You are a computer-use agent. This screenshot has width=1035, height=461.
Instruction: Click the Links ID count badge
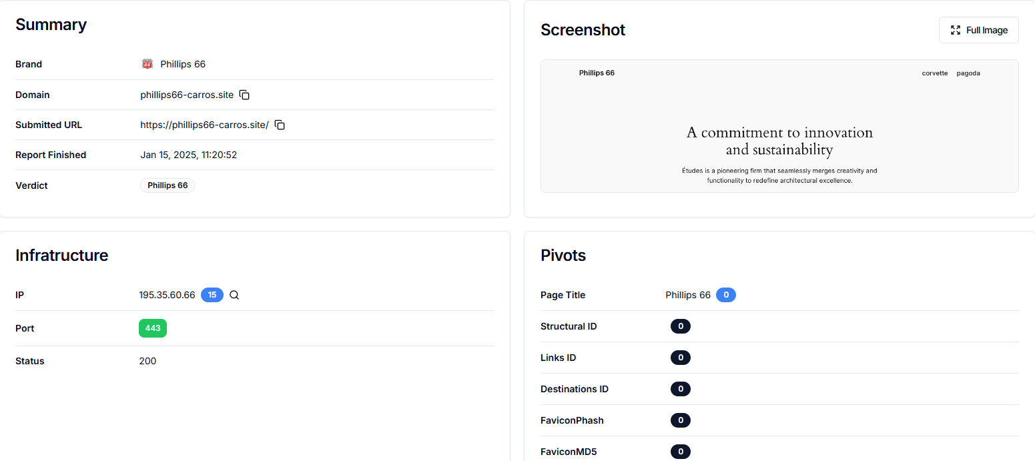click(x=681, y=358)
